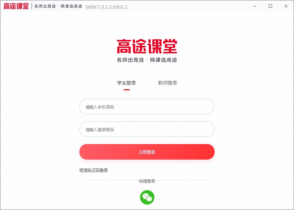
Task: Click the red 立即登录 button
Action: (x=147, y=152)
